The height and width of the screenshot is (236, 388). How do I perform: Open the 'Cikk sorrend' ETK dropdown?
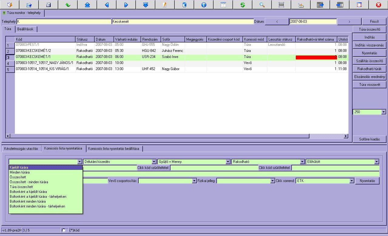(352, 181)
